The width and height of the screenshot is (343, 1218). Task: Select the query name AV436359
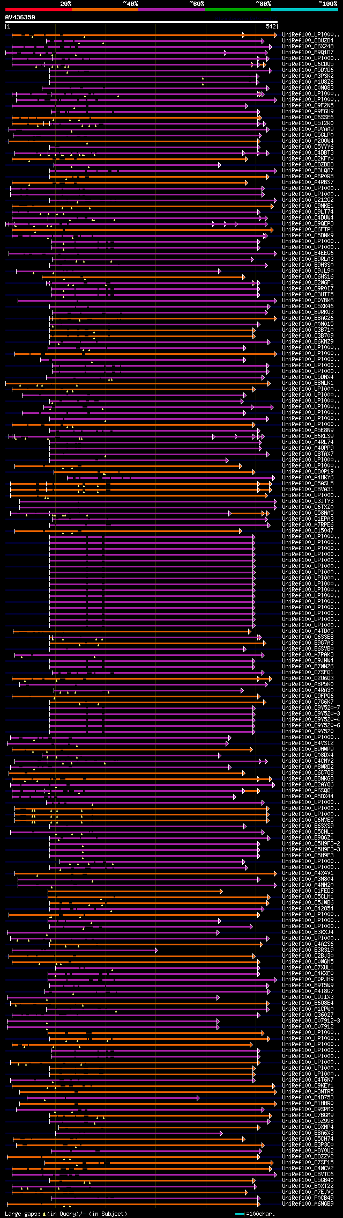[x=20, y=17]
